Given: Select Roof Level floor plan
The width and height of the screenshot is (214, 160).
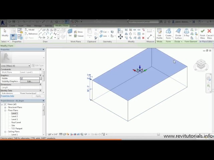Looking at the screenshot, I should [x=16, y=122].
